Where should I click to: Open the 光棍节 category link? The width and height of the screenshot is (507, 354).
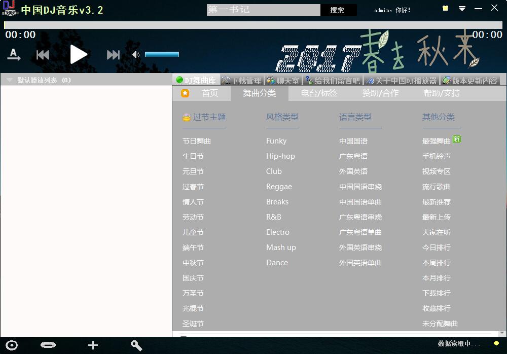tap(193, 308)
